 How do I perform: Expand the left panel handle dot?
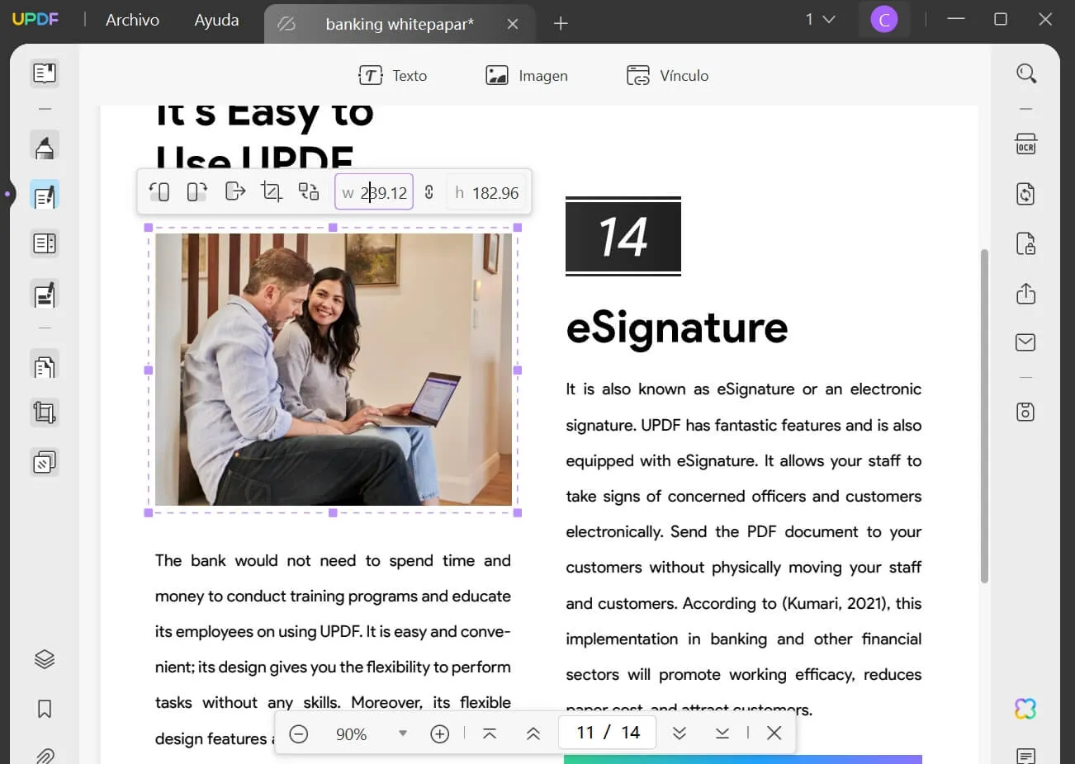click(7, 195)
